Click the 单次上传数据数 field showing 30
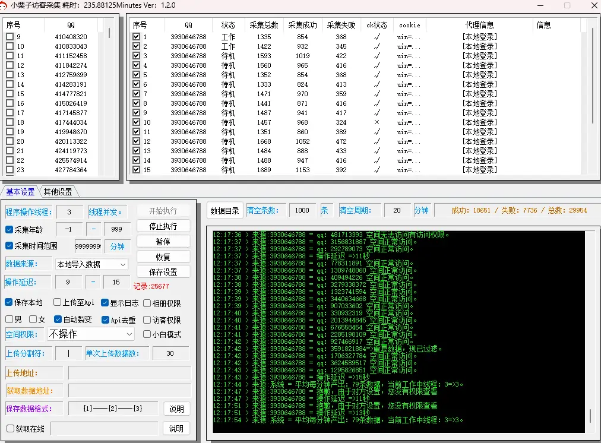The height and width of the screenshot is (443, 601). click(170, 353)
